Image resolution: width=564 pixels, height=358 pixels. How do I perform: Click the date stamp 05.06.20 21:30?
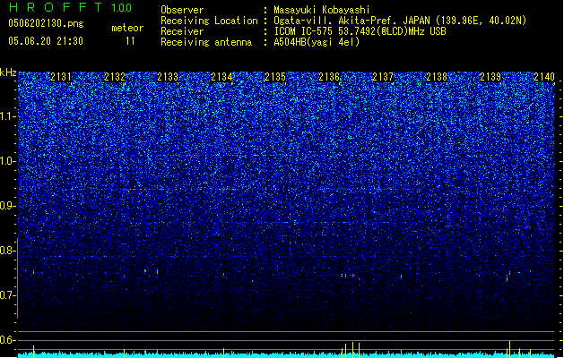pyautogui.click(x=46, y=41)
